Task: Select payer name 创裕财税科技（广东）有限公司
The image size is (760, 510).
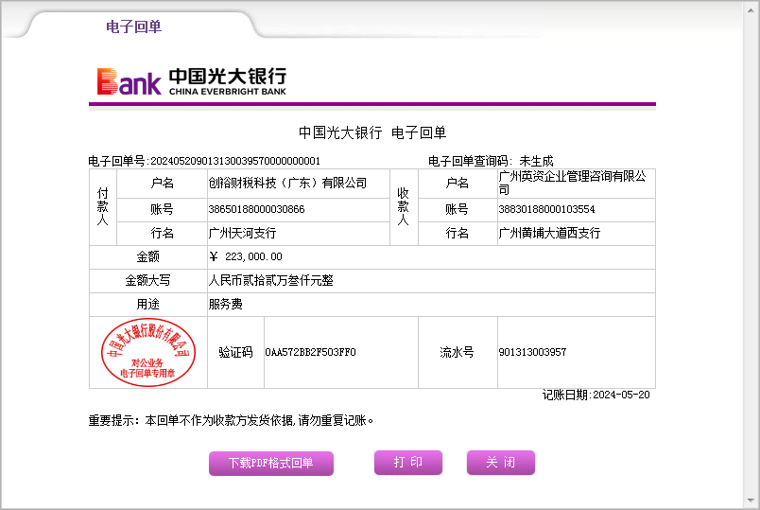Action: (287, 184)
